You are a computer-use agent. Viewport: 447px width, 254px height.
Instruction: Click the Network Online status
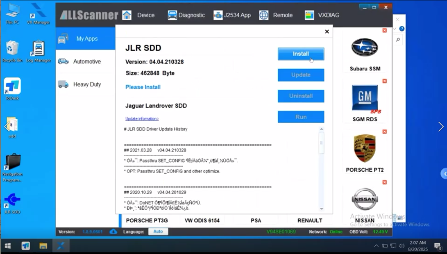(326, 232)
